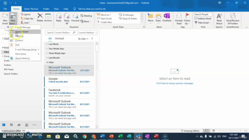This screenshot has height=140, width=249.
Task: Open the View ribbon tab
Action: point(56,9)
